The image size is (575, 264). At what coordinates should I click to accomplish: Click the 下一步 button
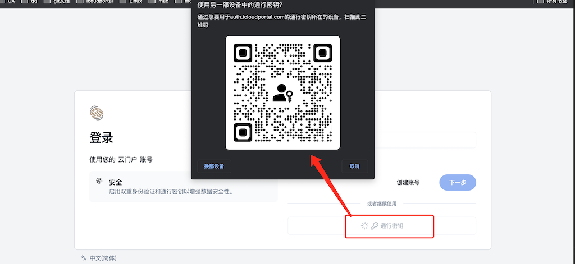pos(458,182)
